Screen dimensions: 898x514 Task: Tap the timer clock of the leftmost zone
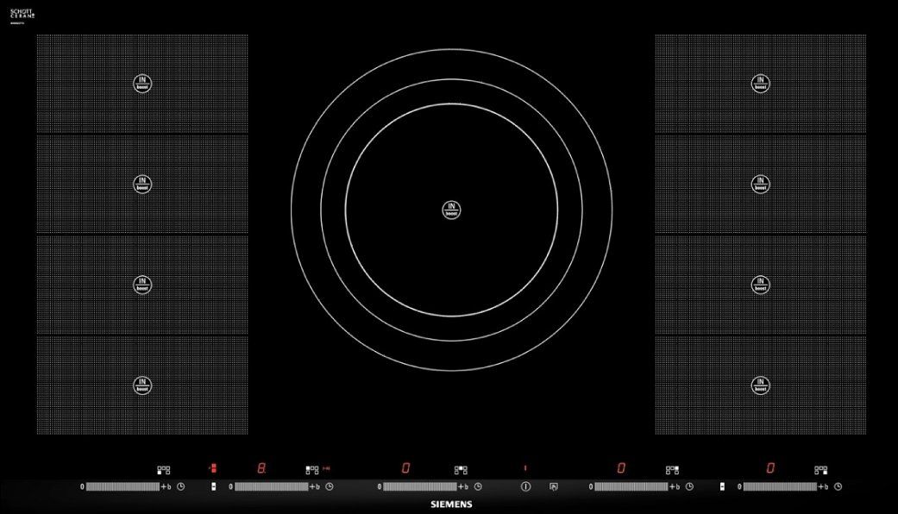(x=181, y=487)
